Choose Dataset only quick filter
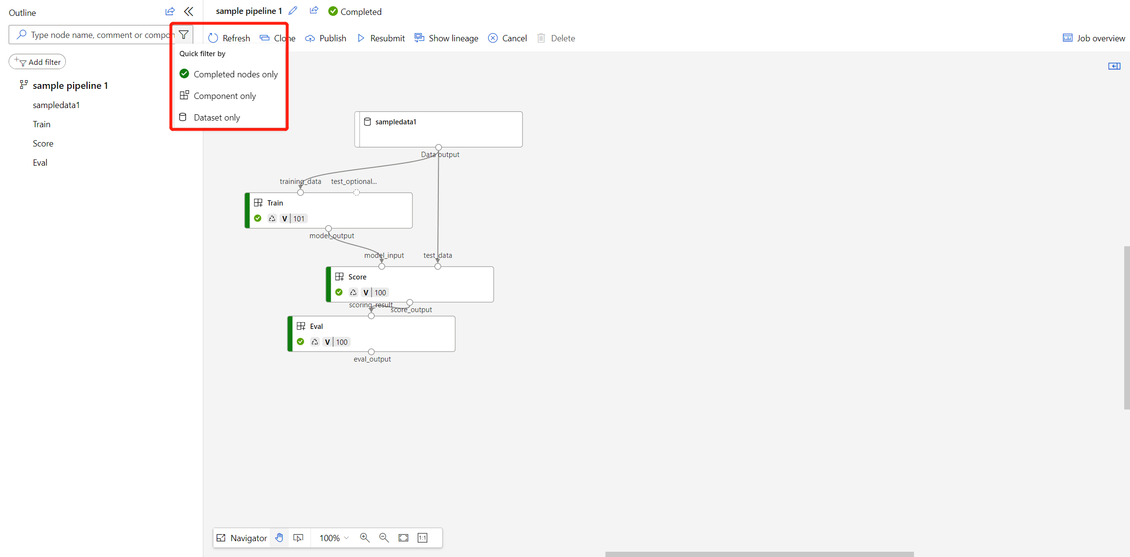 (x=217, y=118)
